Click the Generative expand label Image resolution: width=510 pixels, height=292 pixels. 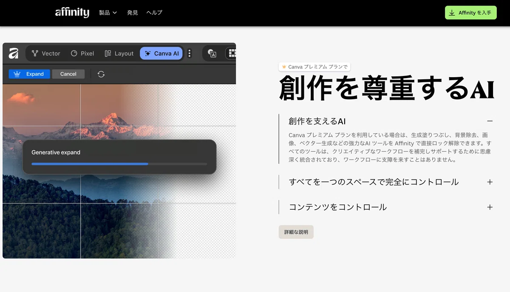tap(56, 152)
